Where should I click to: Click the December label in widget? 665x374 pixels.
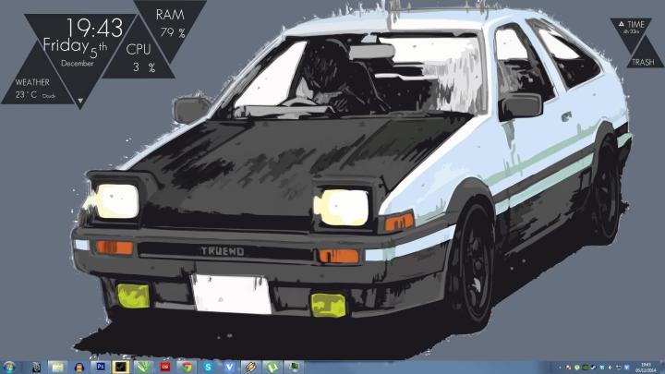[x=78, y=63]
